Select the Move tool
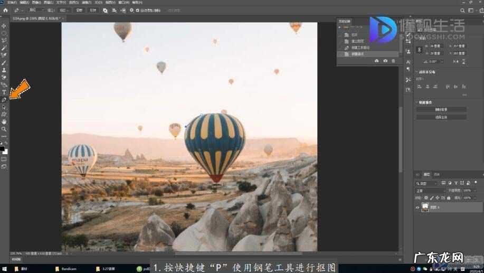484x273 pixels. (x=4, y=26)
